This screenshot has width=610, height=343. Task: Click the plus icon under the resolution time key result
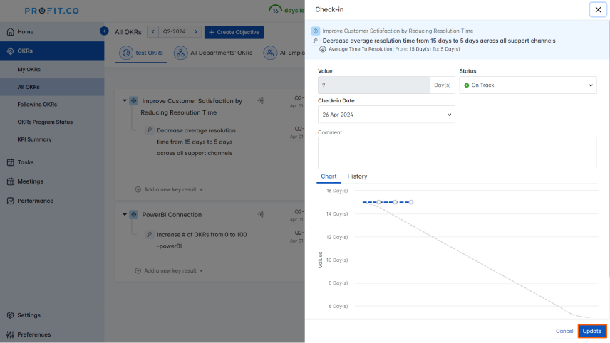[x=138, y=189]
